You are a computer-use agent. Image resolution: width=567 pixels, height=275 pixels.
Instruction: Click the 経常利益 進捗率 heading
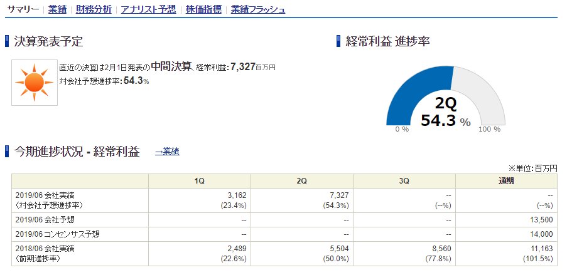tap(387, 41)
